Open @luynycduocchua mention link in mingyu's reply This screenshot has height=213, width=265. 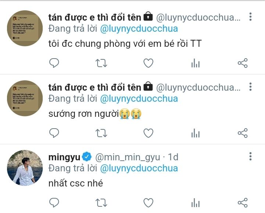click(x=139, y=168)
